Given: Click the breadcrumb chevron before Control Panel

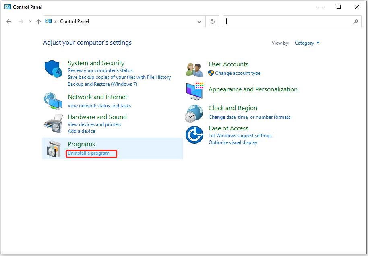Looking at the screenshot, I should 56,21.
